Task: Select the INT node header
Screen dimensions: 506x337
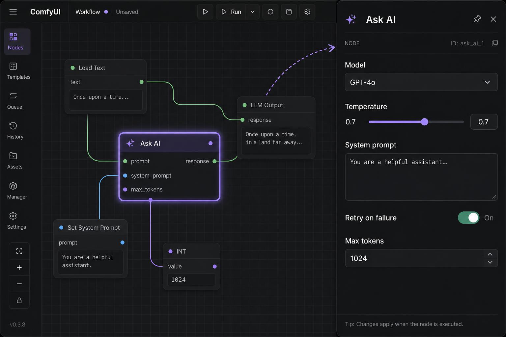Action: pyautogui.click(x=191, y=251)
